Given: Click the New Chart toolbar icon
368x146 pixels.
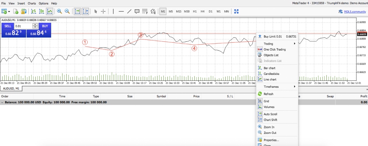Looking at the screenshot, I should tap(4, 11).
